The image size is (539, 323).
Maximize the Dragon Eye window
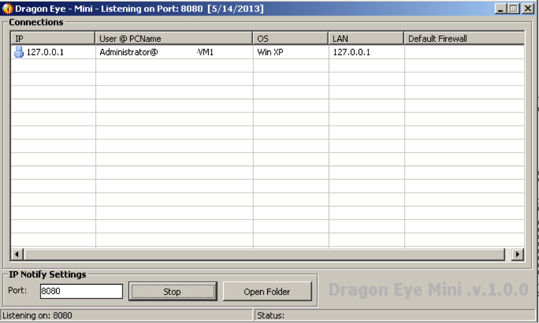514,9
